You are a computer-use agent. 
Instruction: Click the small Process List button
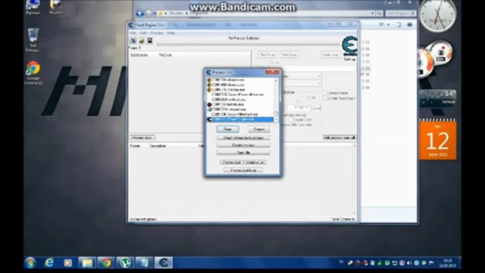pos(231,162)
